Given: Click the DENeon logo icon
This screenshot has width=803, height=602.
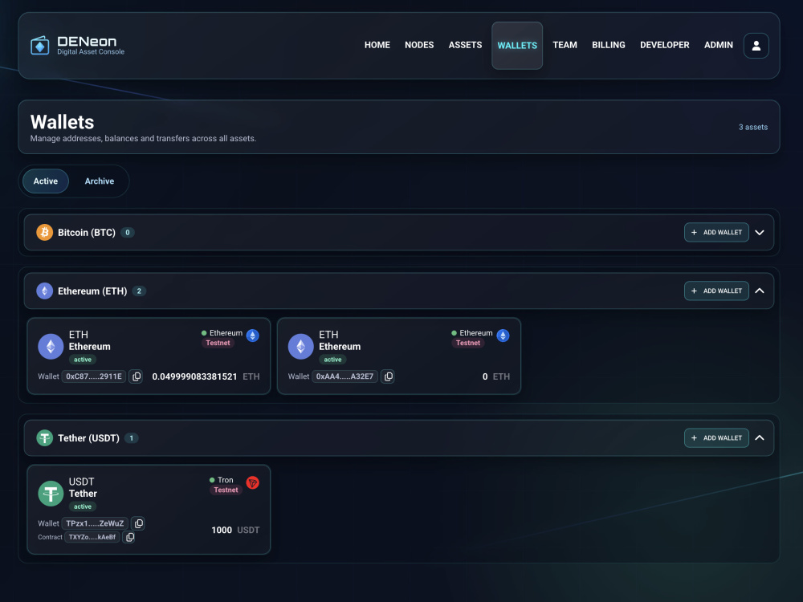Looking at the screenshot, I should coord(40,46).
